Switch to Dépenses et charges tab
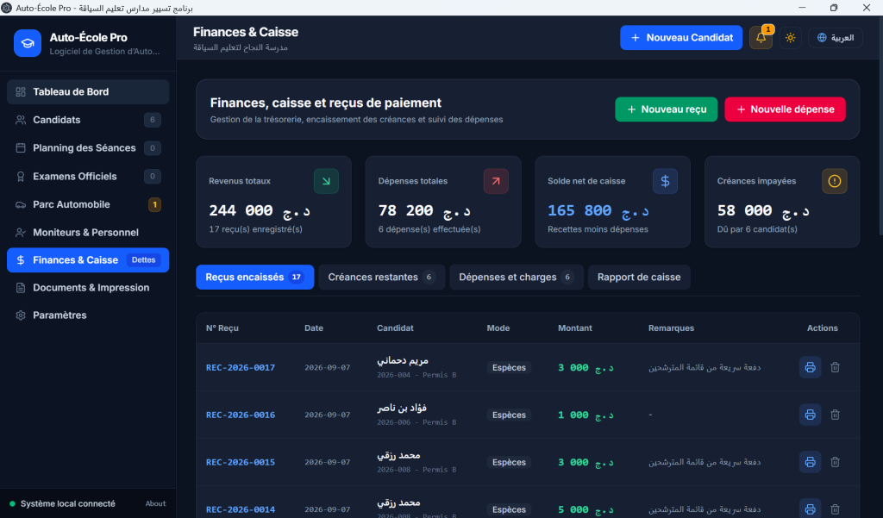 click(517, 277)
